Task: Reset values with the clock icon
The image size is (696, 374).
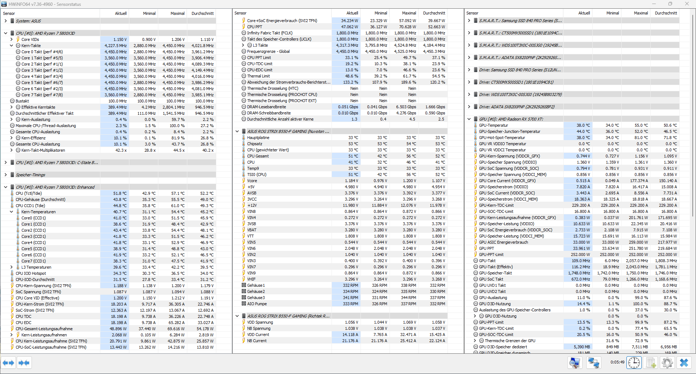Action: click(634, 362)
